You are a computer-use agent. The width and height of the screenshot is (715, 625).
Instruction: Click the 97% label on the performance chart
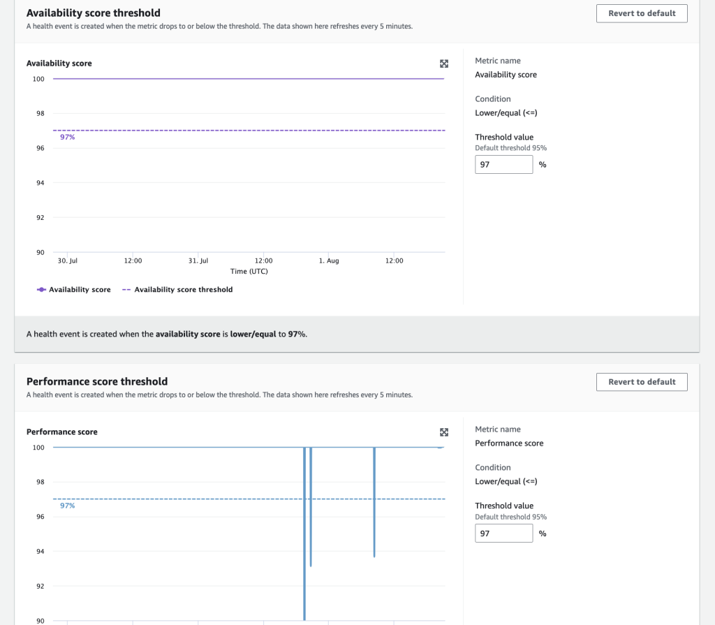67,506
